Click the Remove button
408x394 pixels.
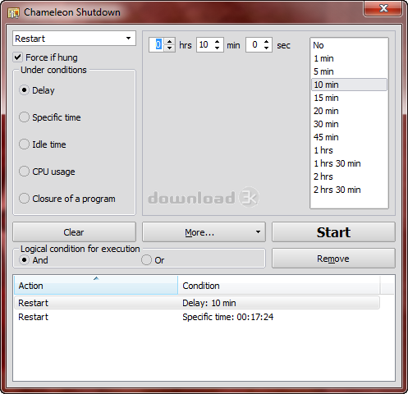click(333, 259)
